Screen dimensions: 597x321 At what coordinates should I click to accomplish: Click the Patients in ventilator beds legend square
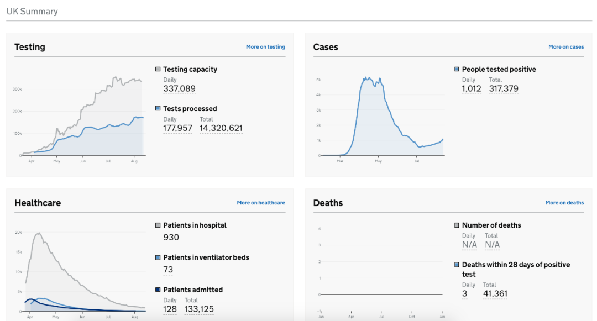coord(158,257)
